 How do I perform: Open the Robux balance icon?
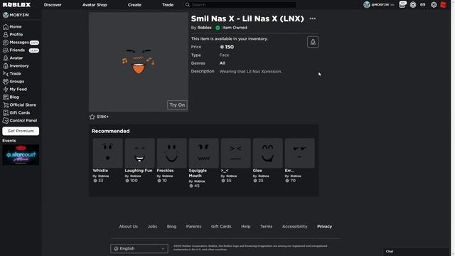[x=413, y=5]
